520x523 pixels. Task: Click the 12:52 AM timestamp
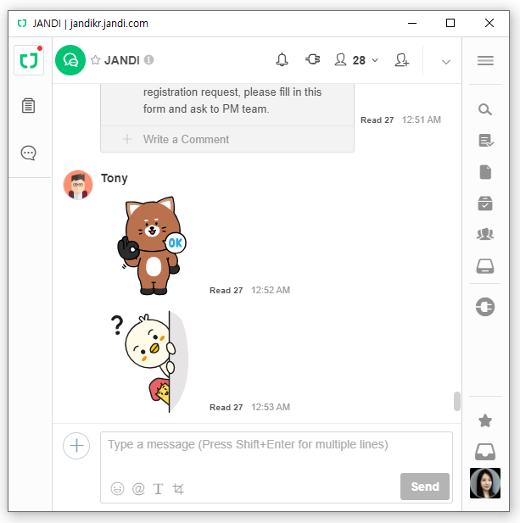coord(271,290)
